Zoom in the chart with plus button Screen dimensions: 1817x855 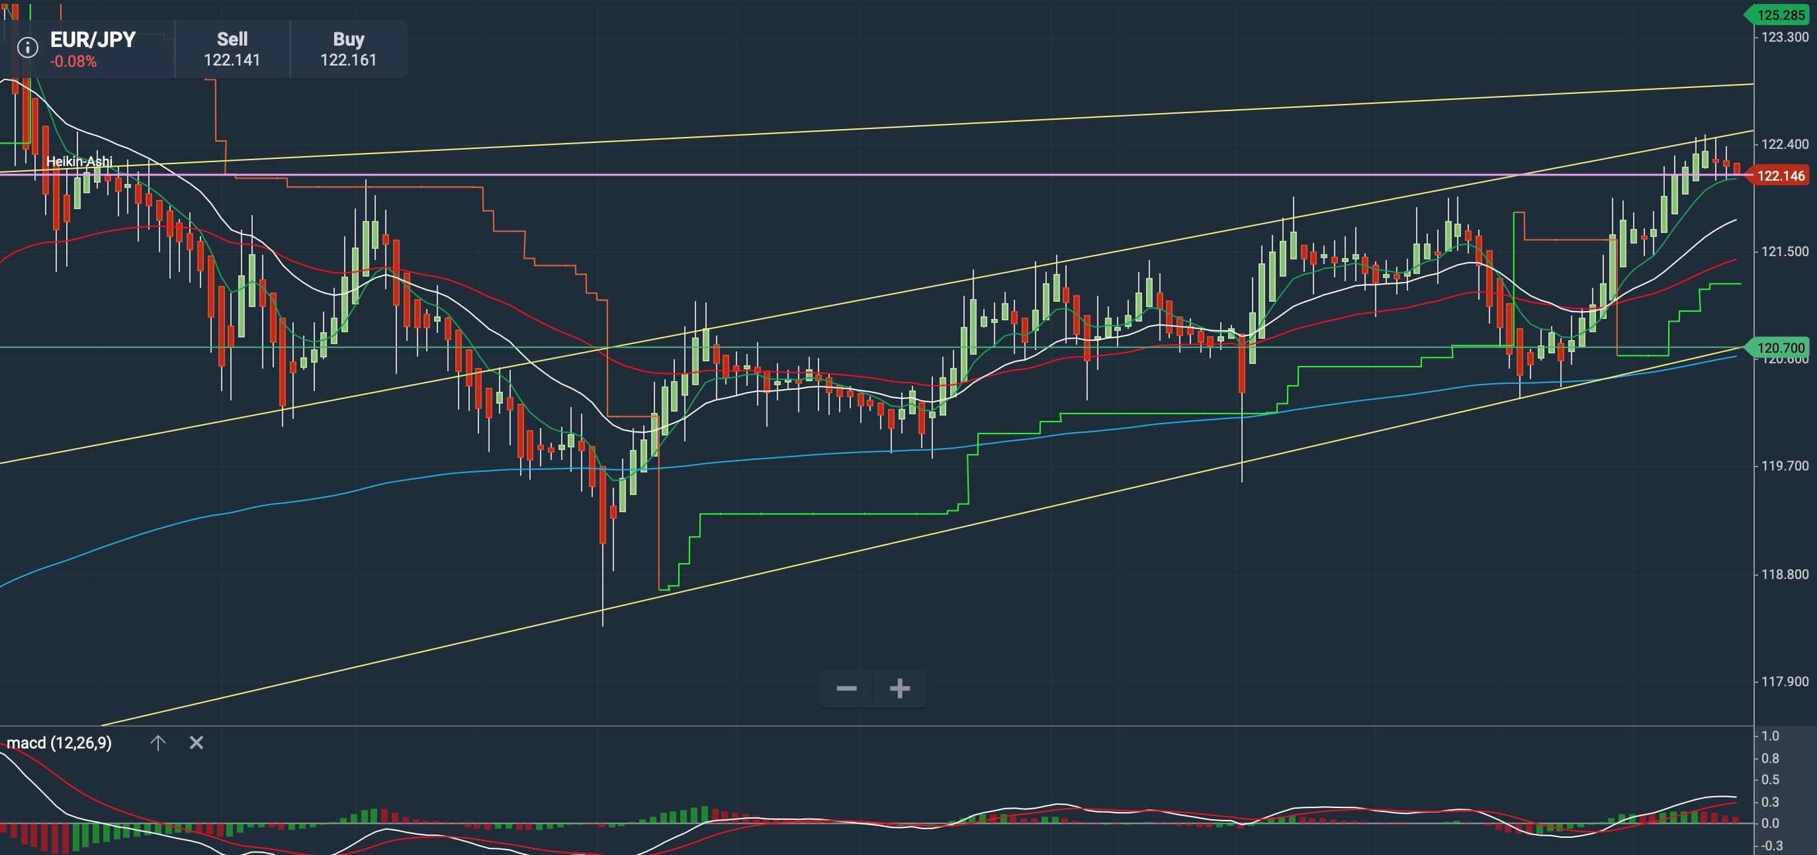pos(899,688)
